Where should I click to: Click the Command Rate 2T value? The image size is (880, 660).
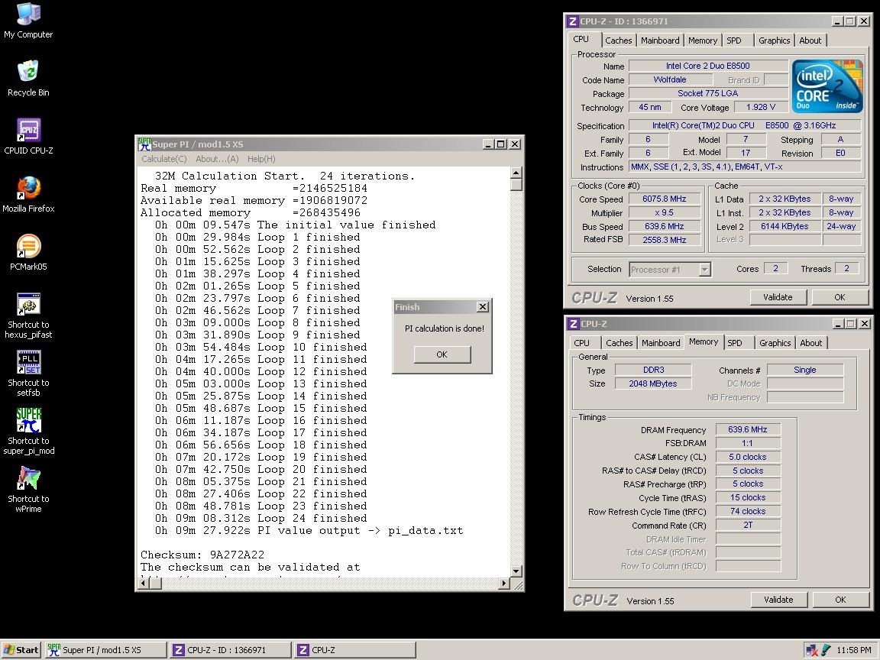[748, 526]
